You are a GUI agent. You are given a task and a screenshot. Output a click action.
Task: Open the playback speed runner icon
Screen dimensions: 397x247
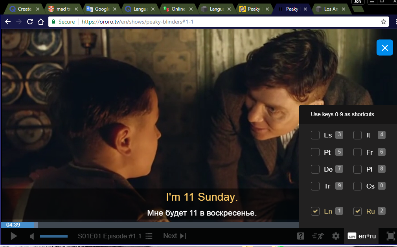coord(318,236)
